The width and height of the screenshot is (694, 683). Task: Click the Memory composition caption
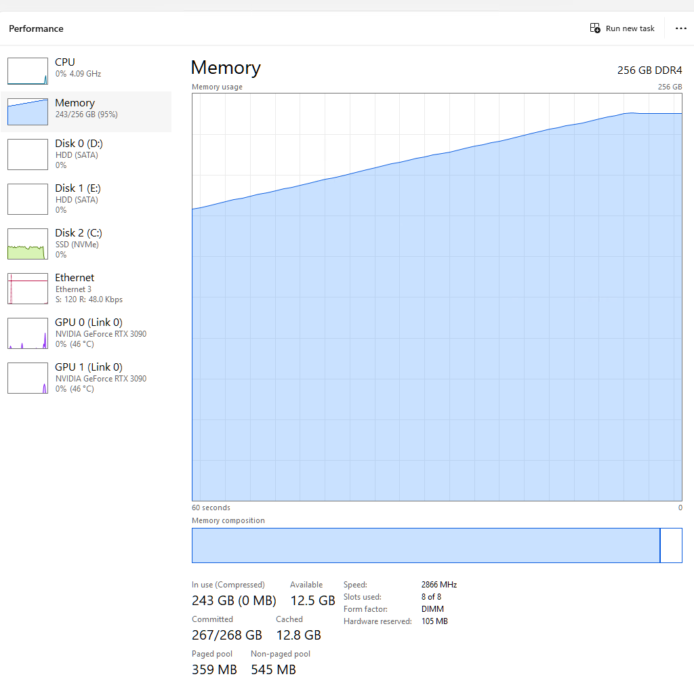[x=228, y=520]
